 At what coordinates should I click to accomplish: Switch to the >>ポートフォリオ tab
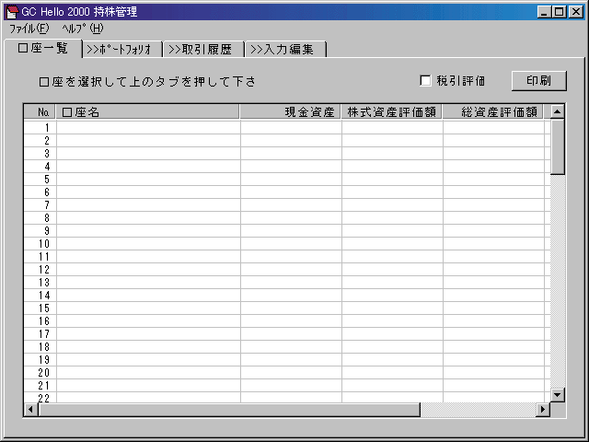click(x=122, y=49)
